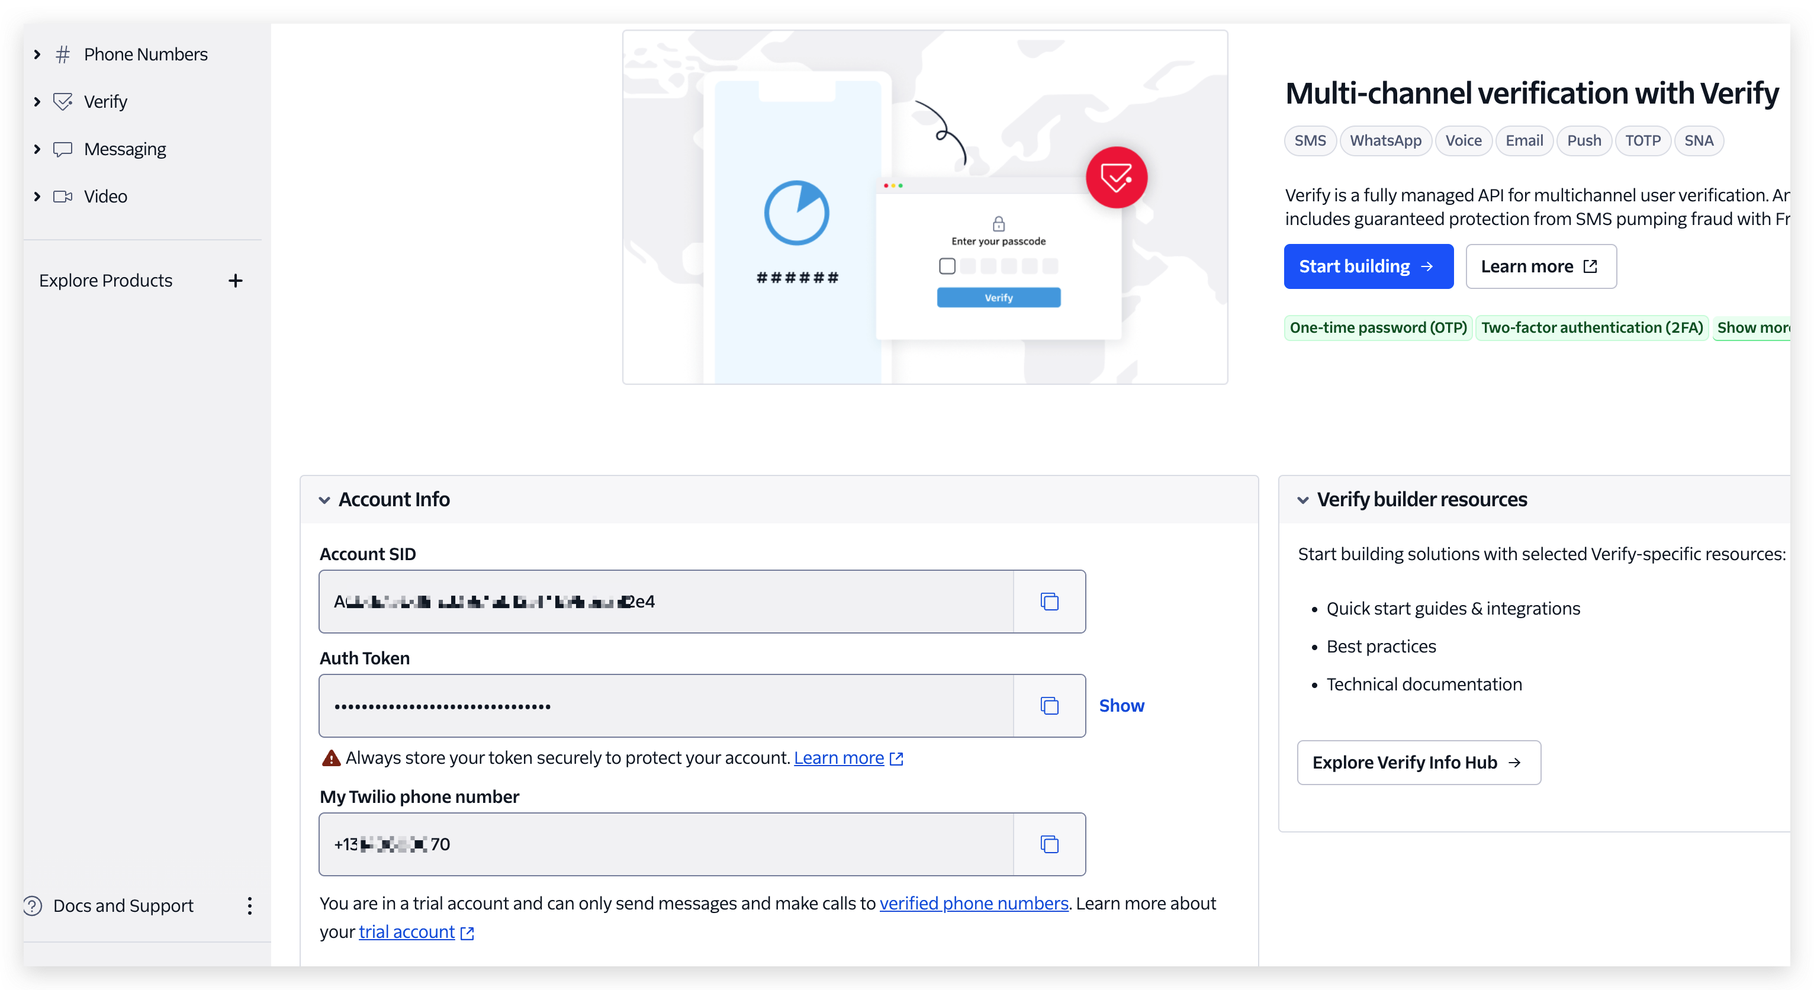Click the Start building button
This screenshot has height=990, width=1814.
(x=1368, y=266)
